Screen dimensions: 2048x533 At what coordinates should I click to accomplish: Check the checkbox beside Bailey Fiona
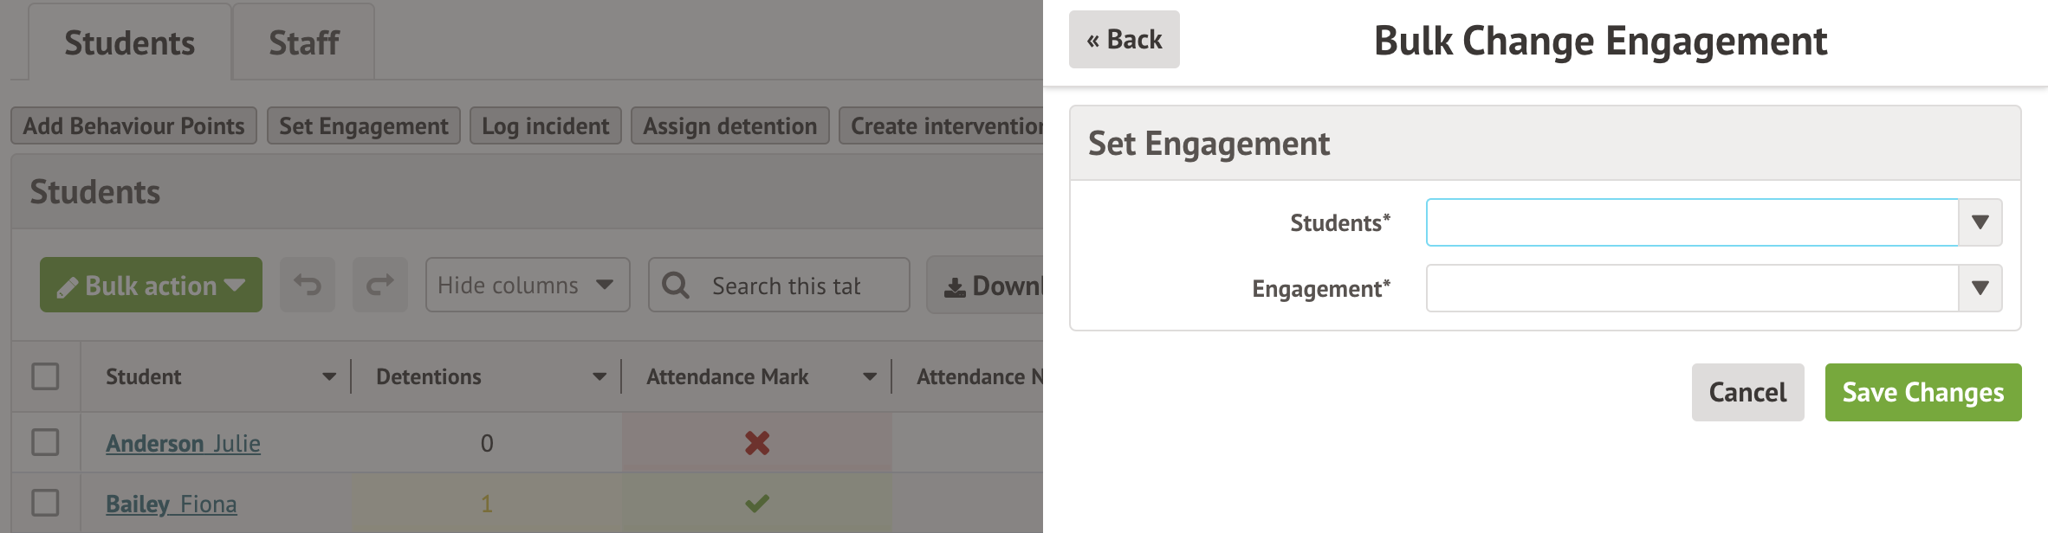click(45, 503)
